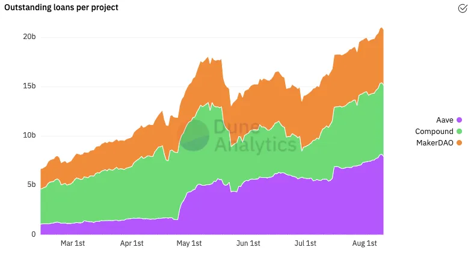
Task: Click the Jul 1st axis label
Action: coord(305,243)
